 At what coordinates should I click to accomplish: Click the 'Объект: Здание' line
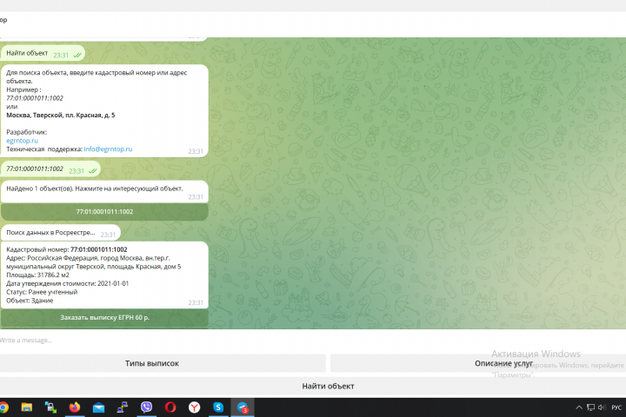pyautogui.click(x=30, y=301)
